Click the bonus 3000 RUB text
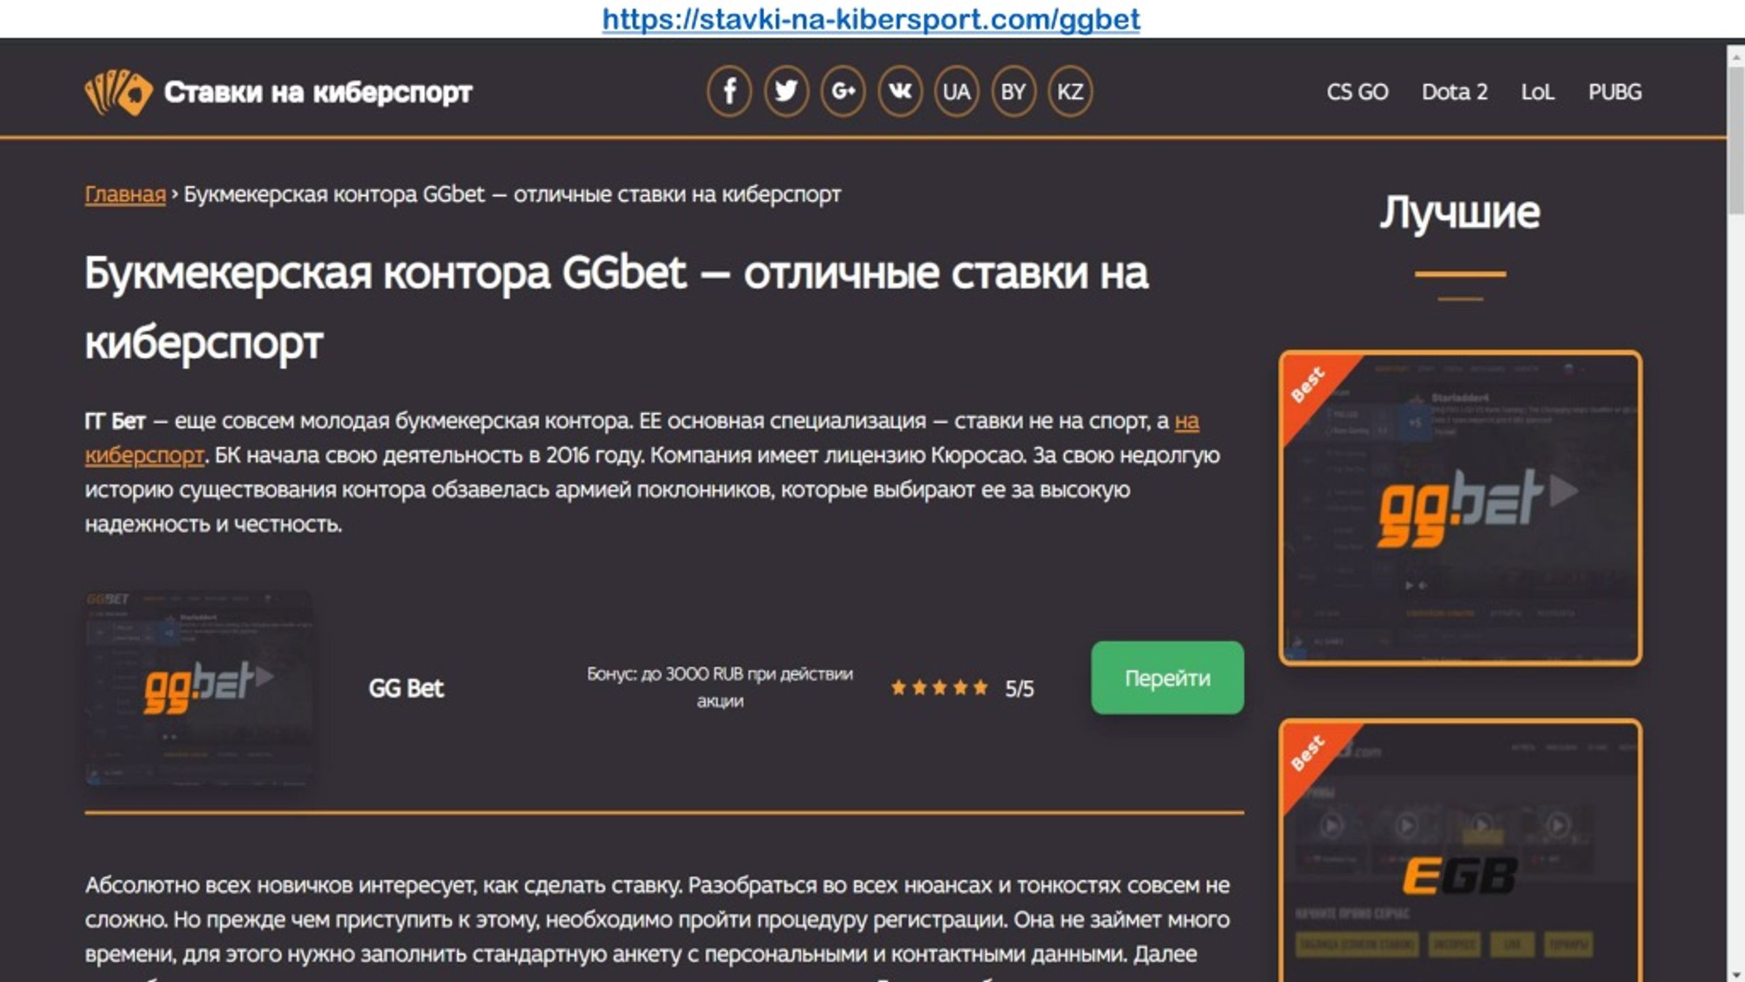Viewport: 1745px width, 982px height. pyautogui.click(x=720, y=687)
